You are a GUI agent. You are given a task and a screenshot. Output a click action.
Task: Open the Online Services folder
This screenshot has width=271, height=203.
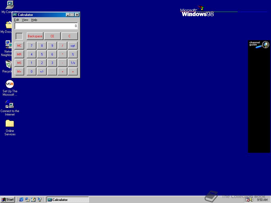[x=10, y=124]
